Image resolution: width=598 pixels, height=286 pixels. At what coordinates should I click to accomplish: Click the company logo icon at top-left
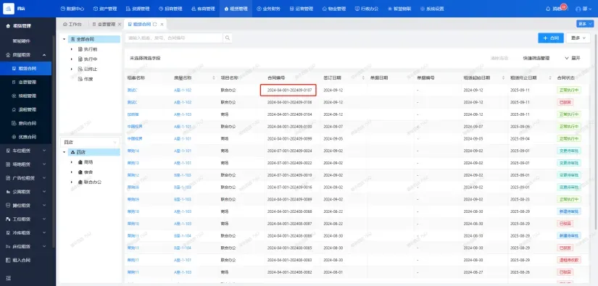click(x=9, y=9)
